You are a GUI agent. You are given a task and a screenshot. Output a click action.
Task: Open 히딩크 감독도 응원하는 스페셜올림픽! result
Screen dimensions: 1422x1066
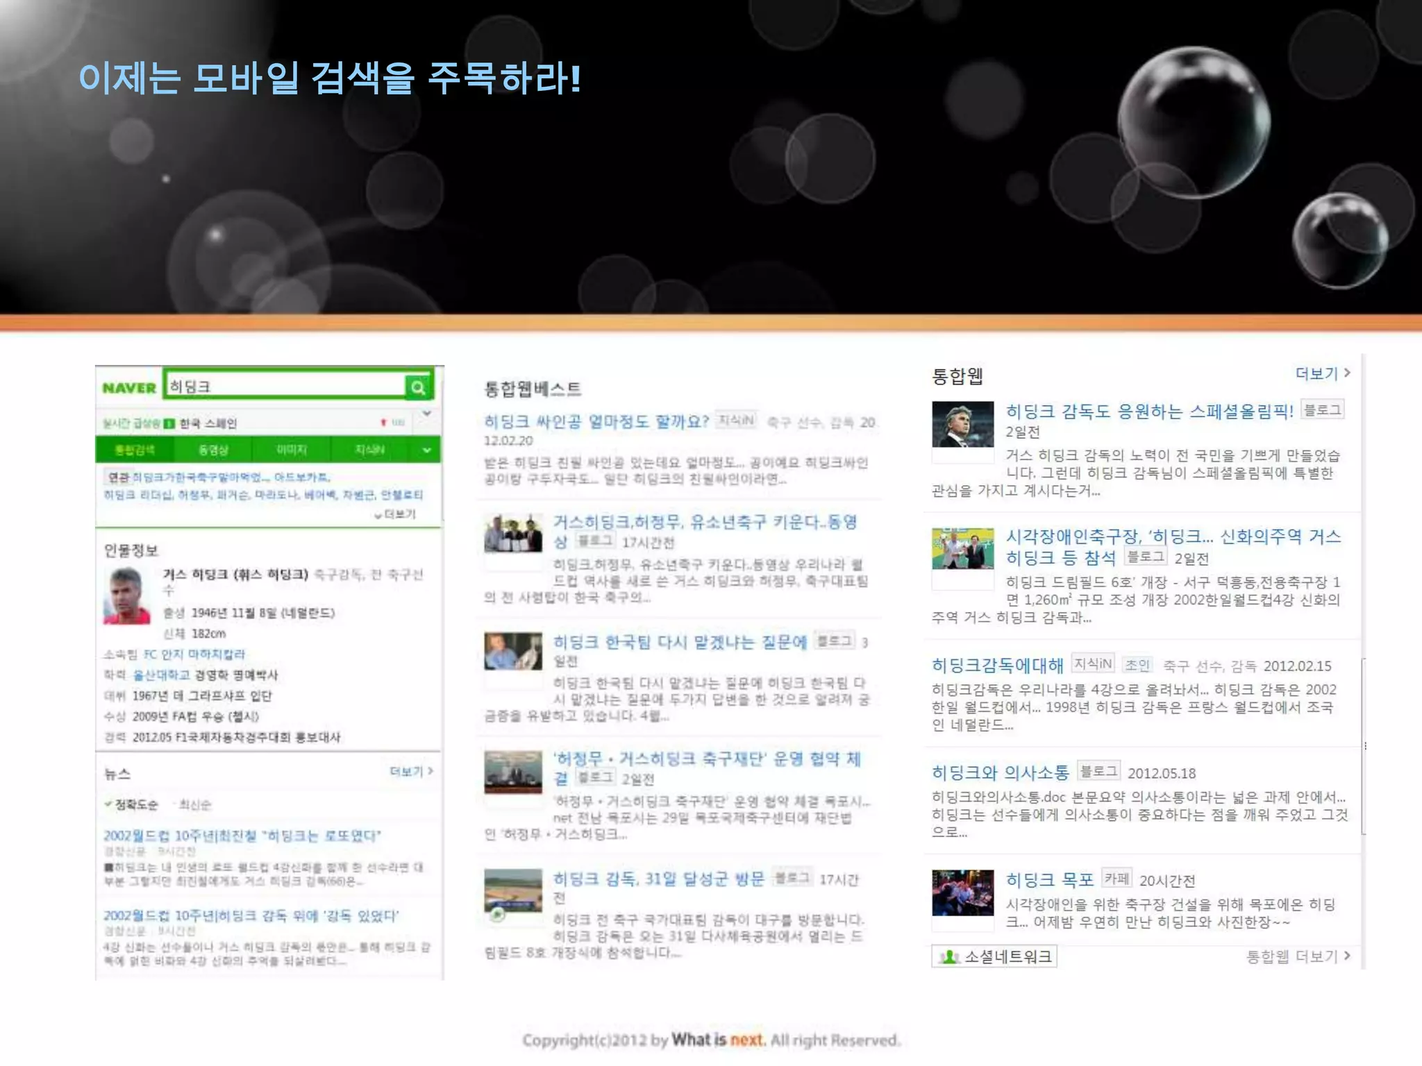pyautogui.click(x=1150, y=412)
